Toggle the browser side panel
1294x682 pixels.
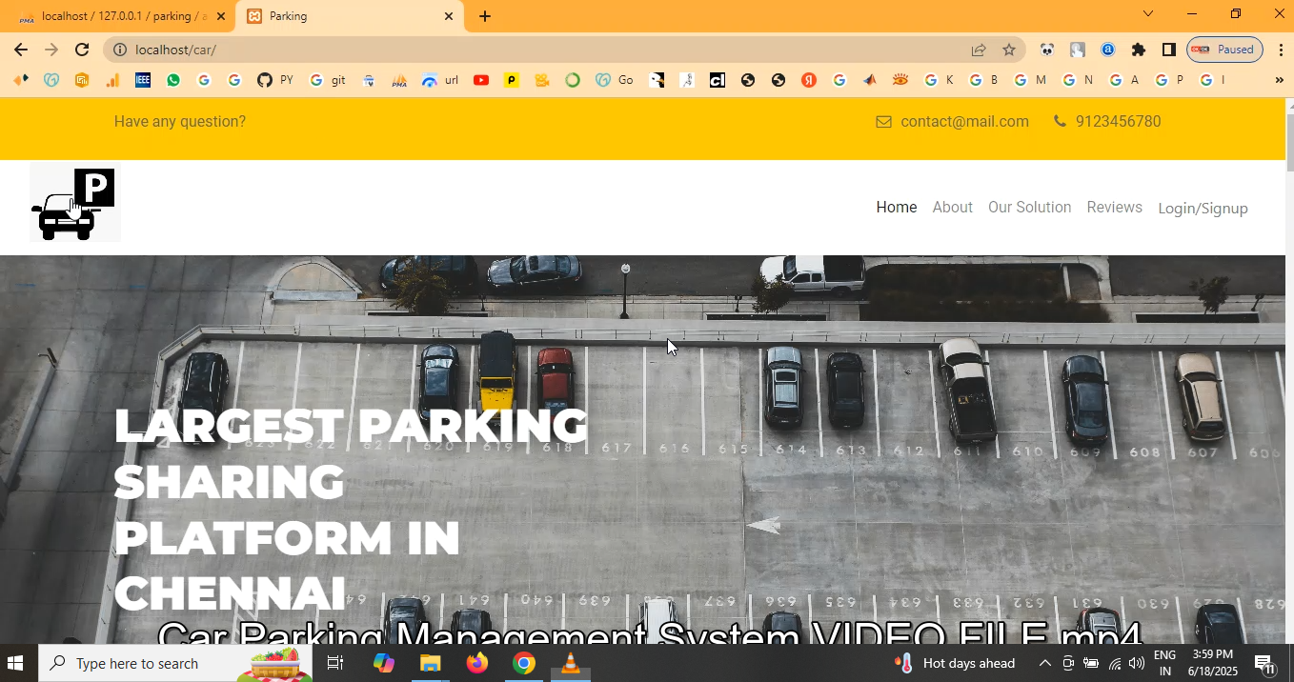pos(1169,50)
